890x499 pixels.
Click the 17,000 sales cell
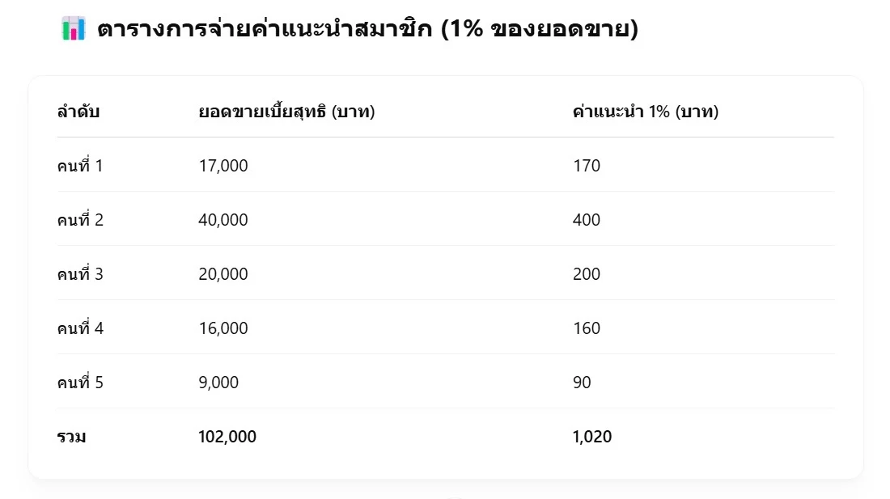(223, 166)
